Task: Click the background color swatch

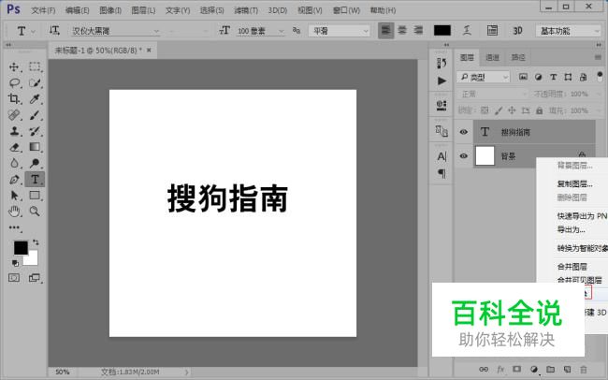Action: coord(32,259)
